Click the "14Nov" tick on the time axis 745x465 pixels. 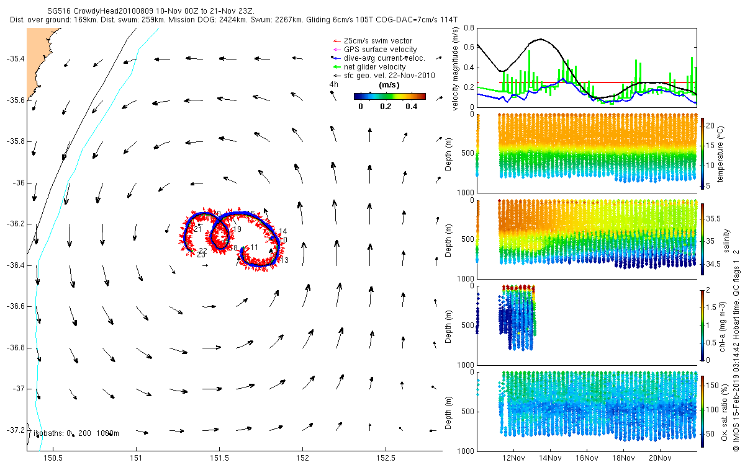click(550, 458)
